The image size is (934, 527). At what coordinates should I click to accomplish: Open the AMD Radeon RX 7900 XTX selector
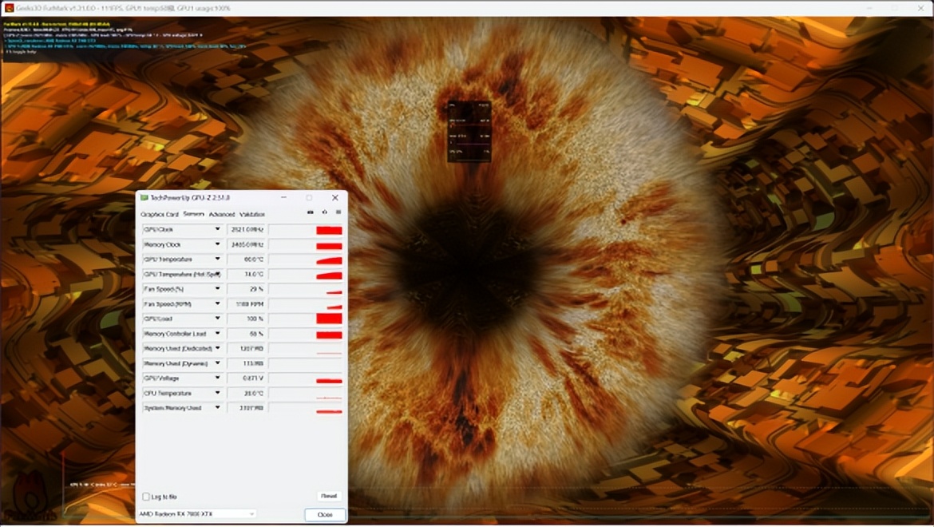[x=196, y=513]
